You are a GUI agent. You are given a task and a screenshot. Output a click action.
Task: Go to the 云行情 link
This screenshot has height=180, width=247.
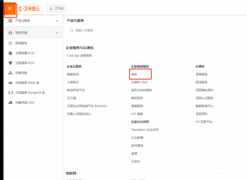pos(72,98)
